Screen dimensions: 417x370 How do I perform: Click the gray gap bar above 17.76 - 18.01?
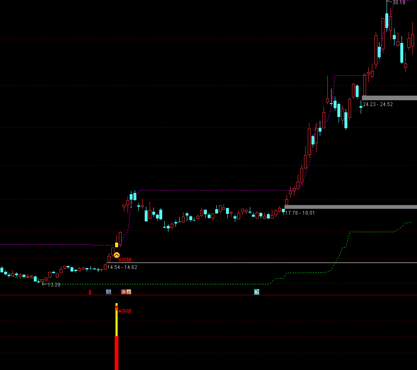(350, 207)
